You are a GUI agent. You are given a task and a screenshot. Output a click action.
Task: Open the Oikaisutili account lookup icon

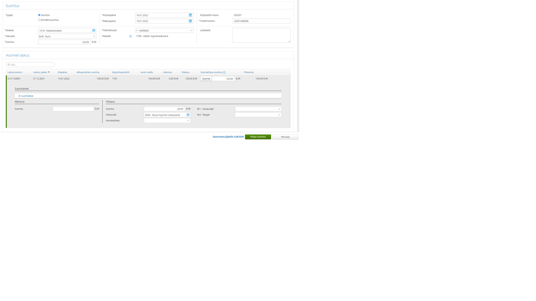click(x=188, y=115)
